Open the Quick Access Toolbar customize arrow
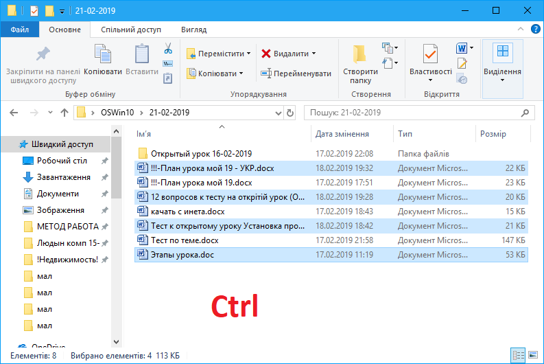Image resolution: width=544 pixels, height=364 pixels. (62, 12)
